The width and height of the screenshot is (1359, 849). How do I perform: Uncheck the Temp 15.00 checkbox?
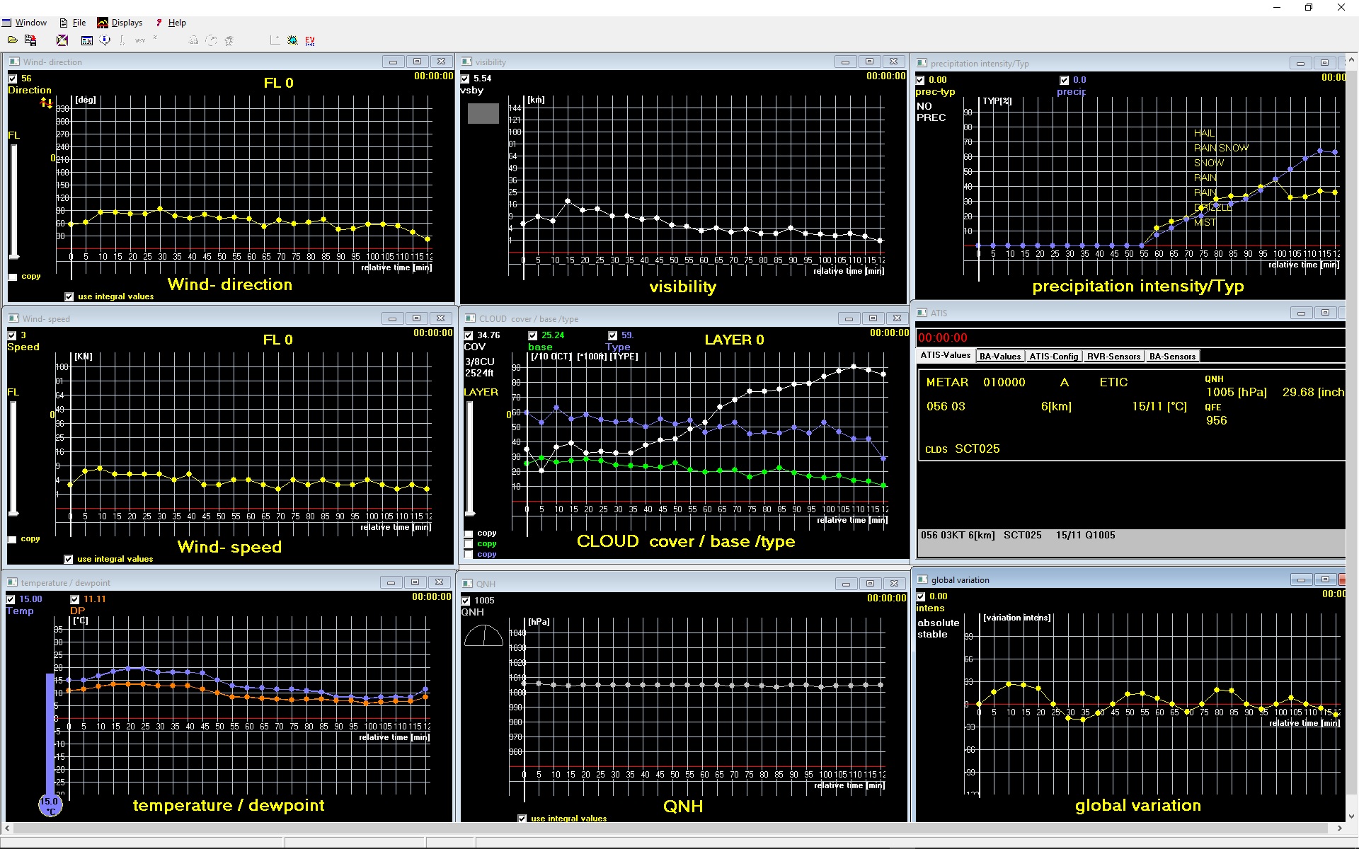tap(11, 599)
